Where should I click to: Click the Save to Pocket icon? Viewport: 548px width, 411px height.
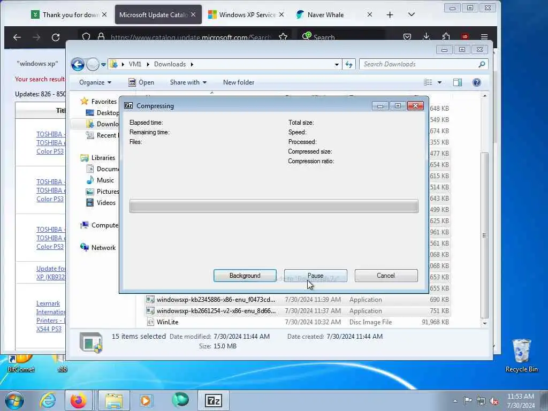point(407,36)
